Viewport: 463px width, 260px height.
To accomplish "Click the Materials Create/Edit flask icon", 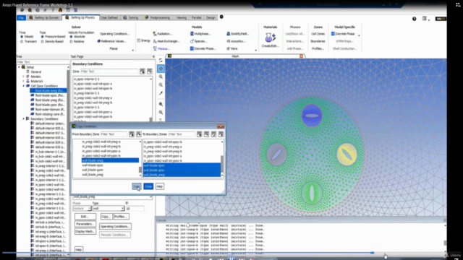I will [270, 38].
